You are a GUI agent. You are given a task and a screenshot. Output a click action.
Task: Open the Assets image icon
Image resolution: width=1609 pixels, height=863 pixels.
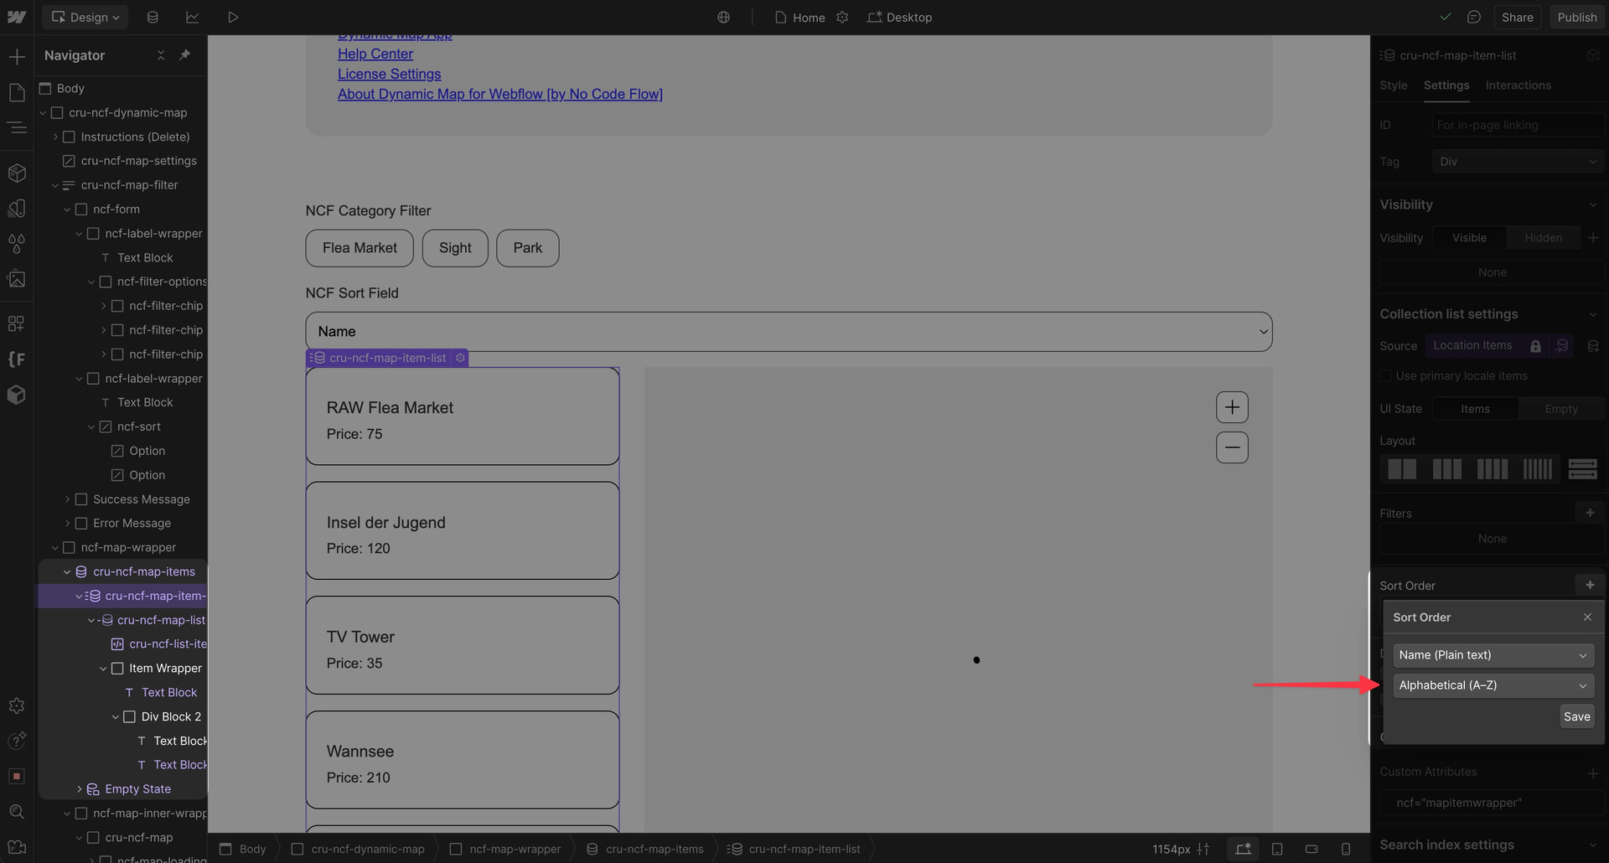(x=17, y=278)
